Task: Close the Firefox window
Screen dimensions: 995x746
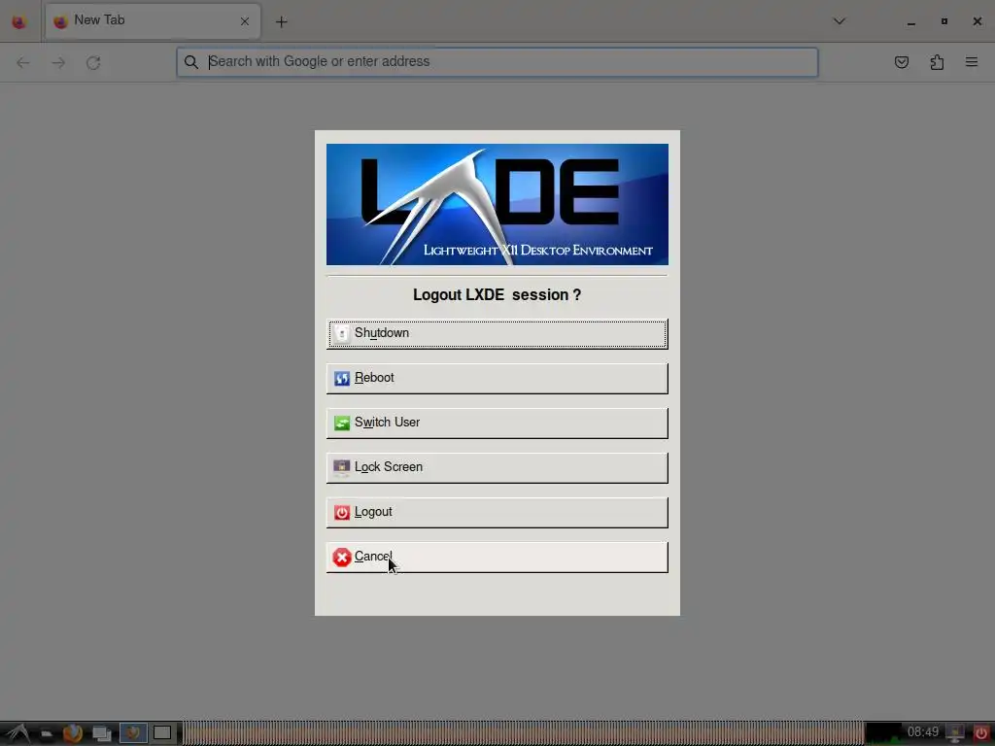Action: click(x=978, y=21)
